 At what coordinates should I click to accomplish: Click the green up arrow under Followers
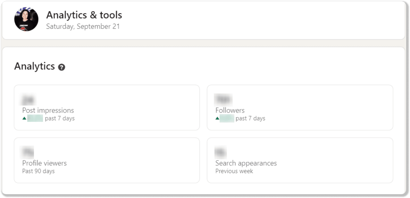[x=217, y=118]
